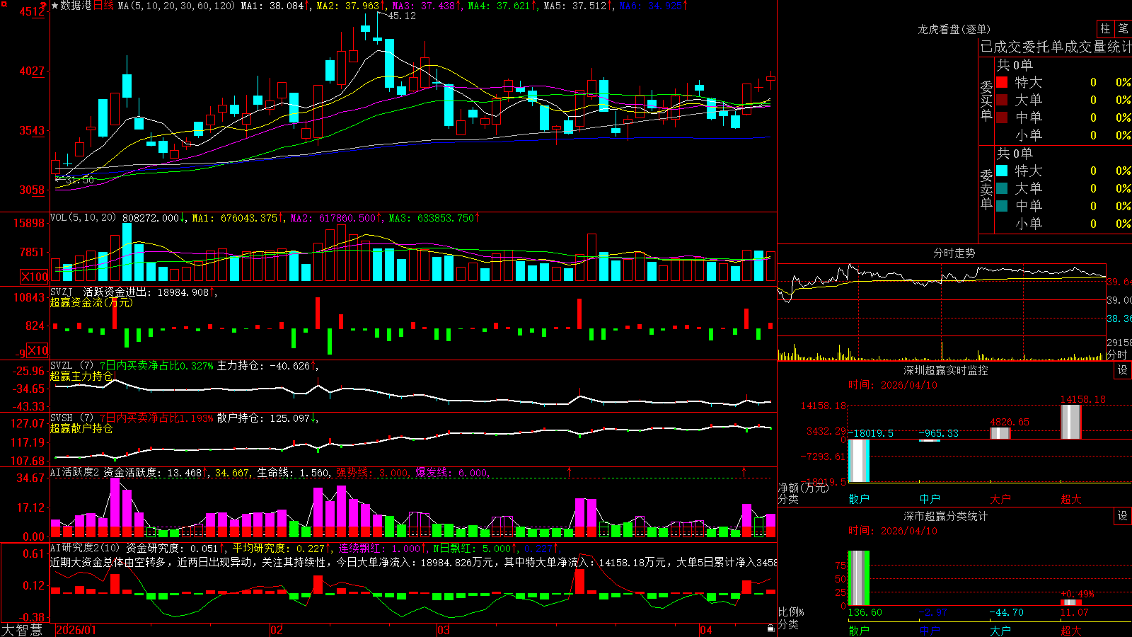Click the lock icon on the date axis
The height and width of the screenshot is (637, 1132).
click(x=770, y=629)
